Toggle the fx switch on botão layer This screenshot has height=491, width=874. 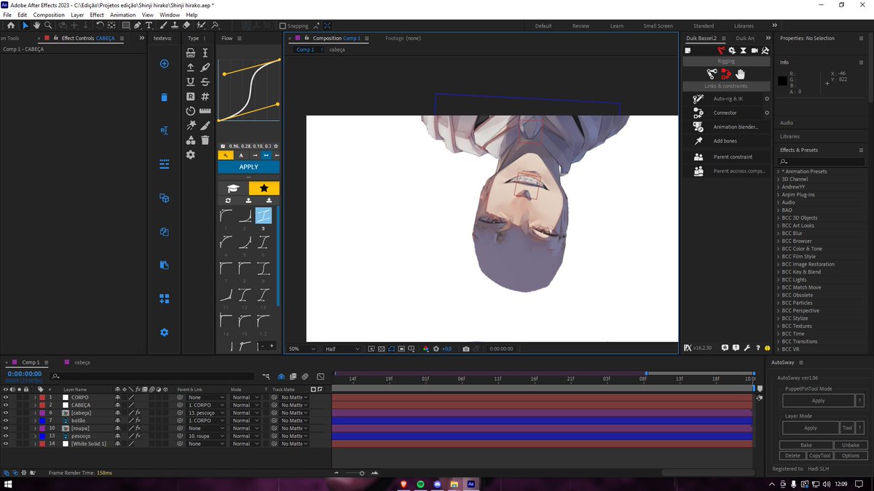pyautogui.click(x=138, y=420)
